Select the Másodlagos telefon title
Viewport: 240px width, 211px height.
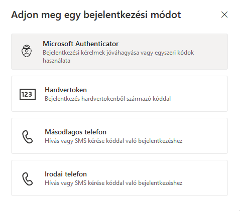pyautogui.click(x=75, y=132)
